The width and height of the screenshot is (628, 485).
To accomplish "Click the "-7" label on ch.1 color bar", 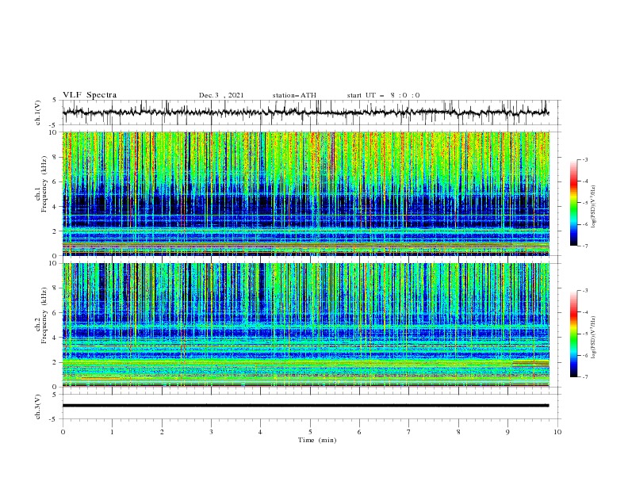I will (x=585, y=246).
